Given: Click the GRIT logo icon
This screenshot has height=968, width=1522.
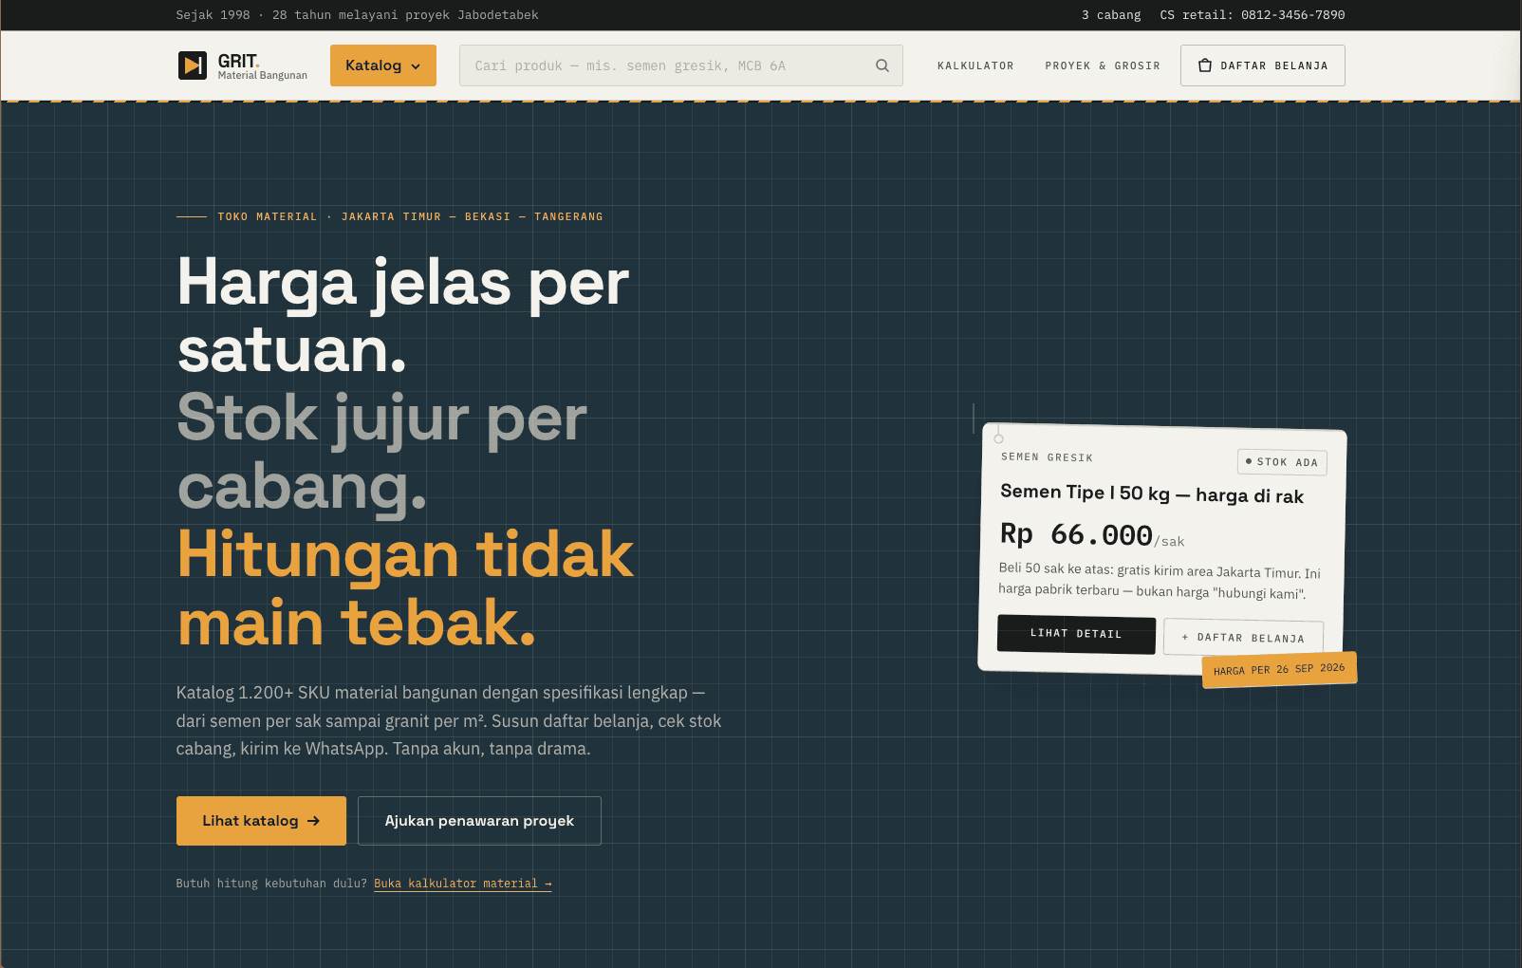Looking at the screenshot, I should point(193,65).
